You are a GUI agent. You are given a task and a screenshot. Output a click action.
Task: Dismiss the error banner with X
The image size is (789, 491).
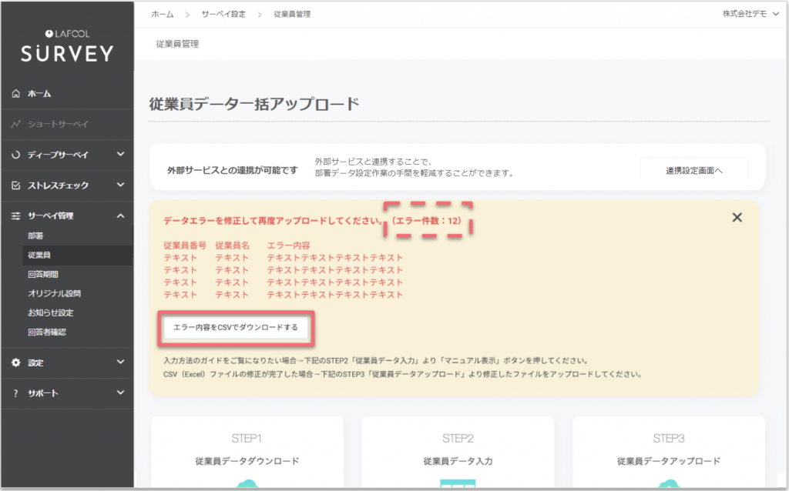tap(737, 218)
